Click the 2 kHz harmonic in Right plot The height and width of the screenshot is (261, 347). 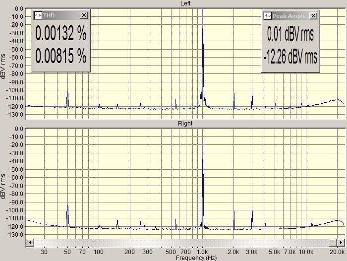tap(234, 220)
